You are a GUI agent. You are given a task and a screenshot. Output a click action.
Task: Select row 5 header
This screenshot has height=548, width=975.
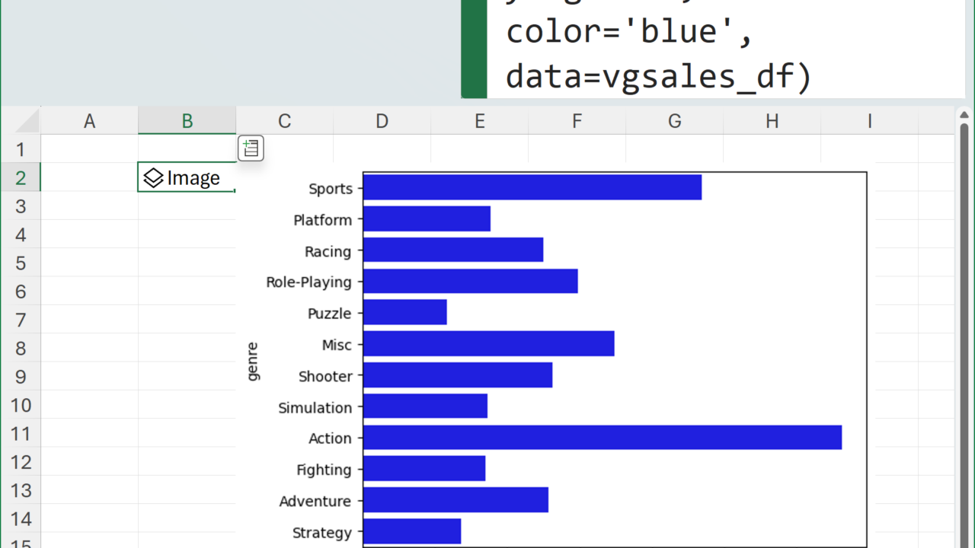21,263
